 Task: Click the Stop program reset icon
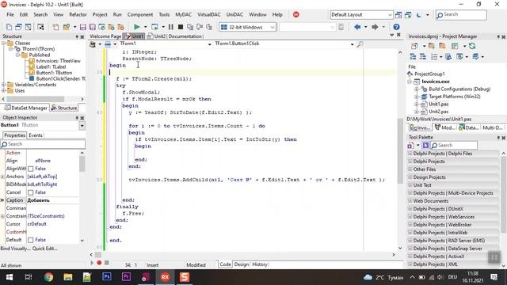[x=181, y=27]
